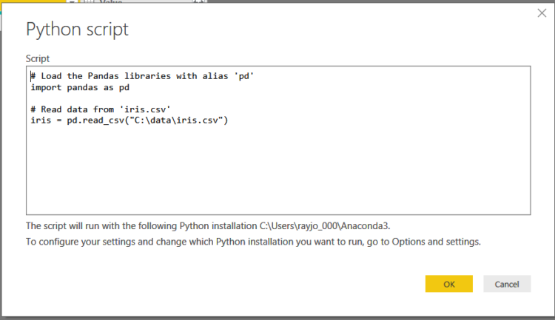Close the Python script dialog with X

pos(542,13)
